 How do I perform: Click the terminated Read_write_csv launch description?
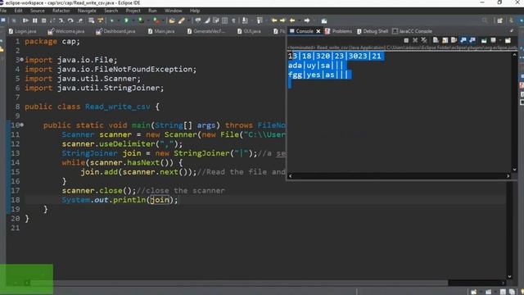pos(402,48)
